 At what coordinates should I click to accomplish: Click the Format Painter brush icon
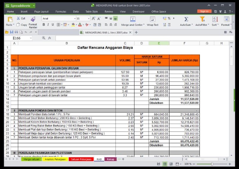pyautogui.click(x=33, y=19)
